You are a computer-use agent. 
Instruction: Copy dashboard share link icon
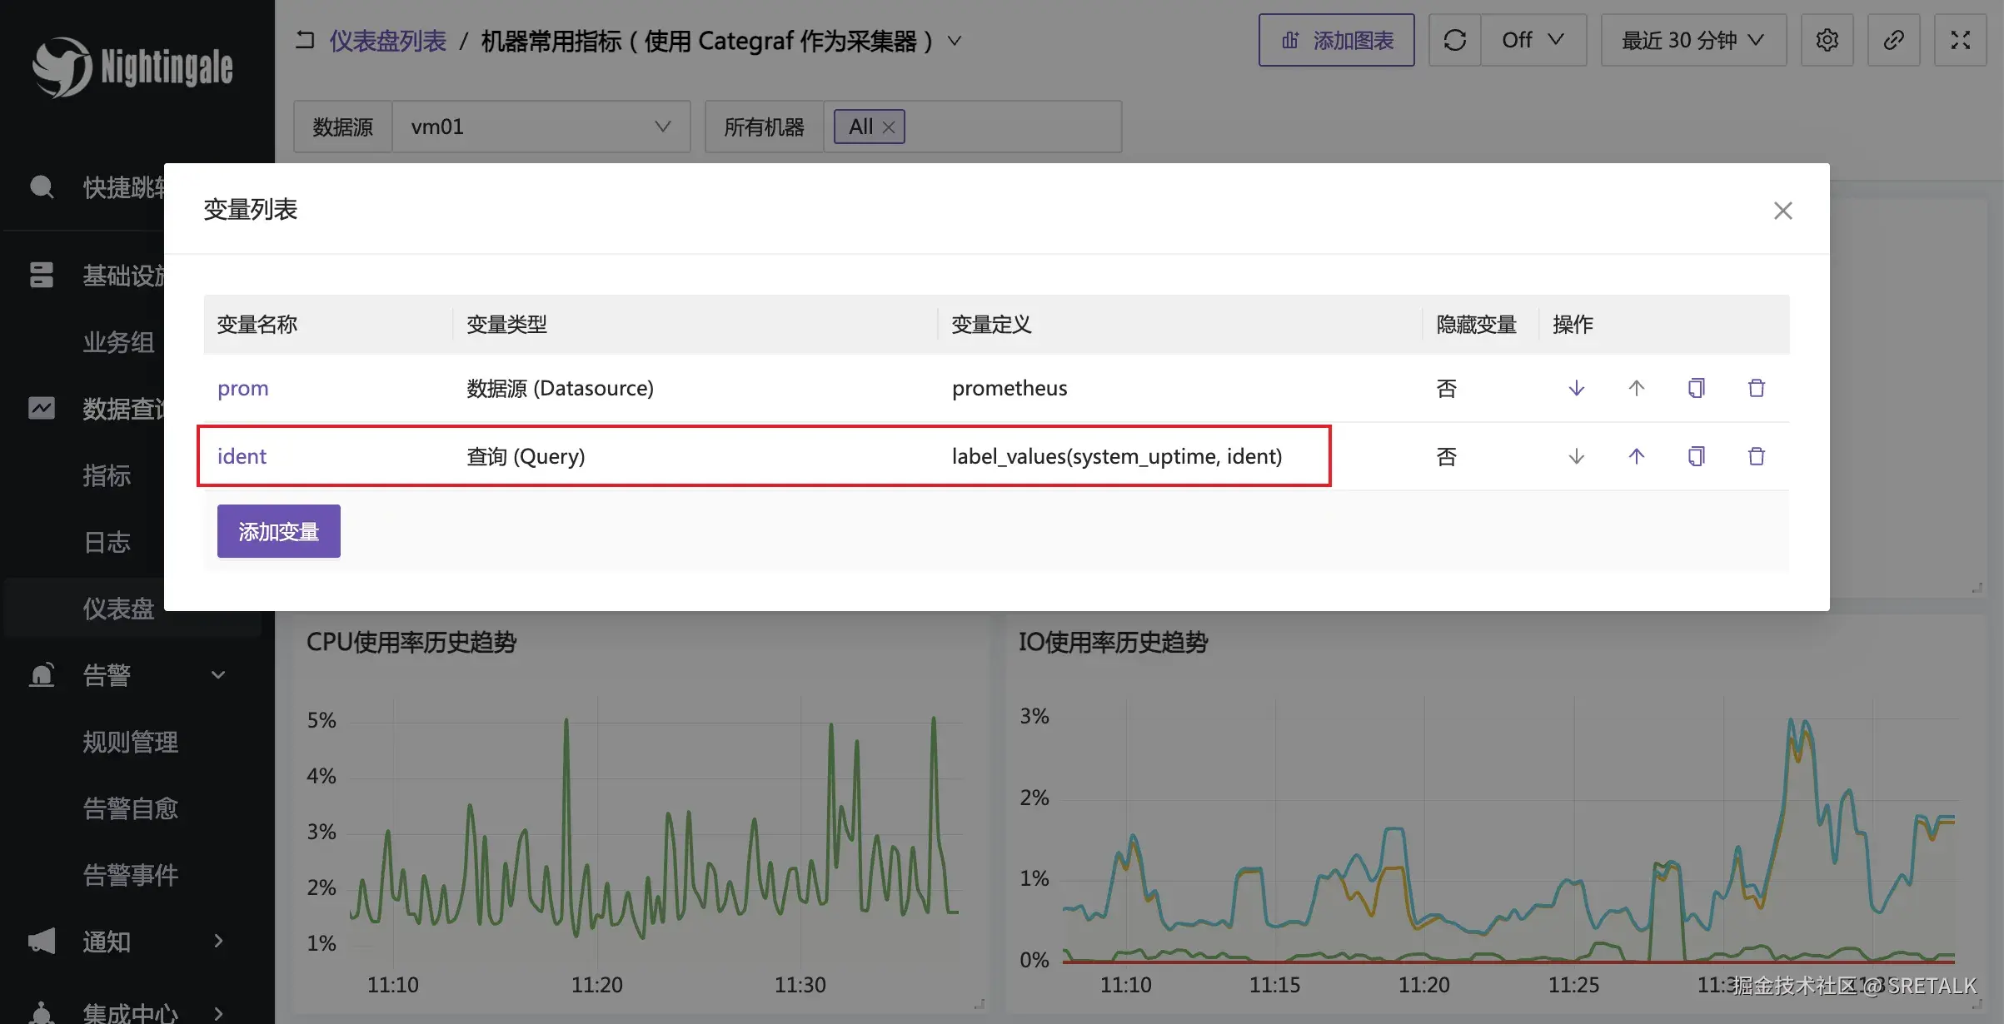pyautogui.click(x=1893, y=40)
